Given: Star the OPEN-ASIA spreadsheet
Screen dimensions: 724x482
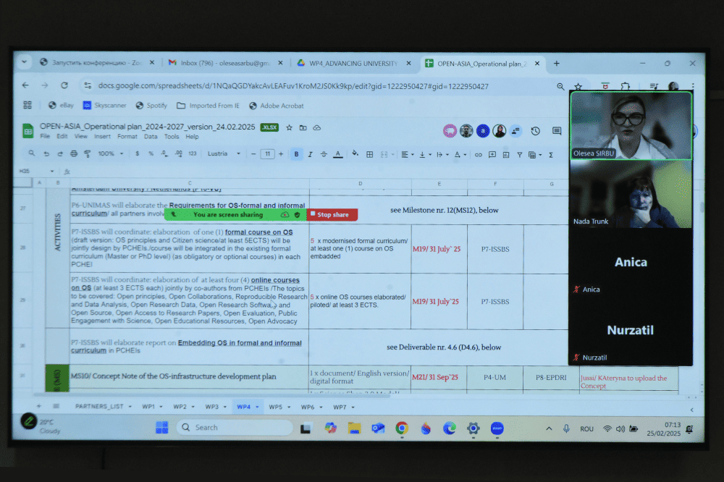Looking at the screenshot, I should point(289,128).
